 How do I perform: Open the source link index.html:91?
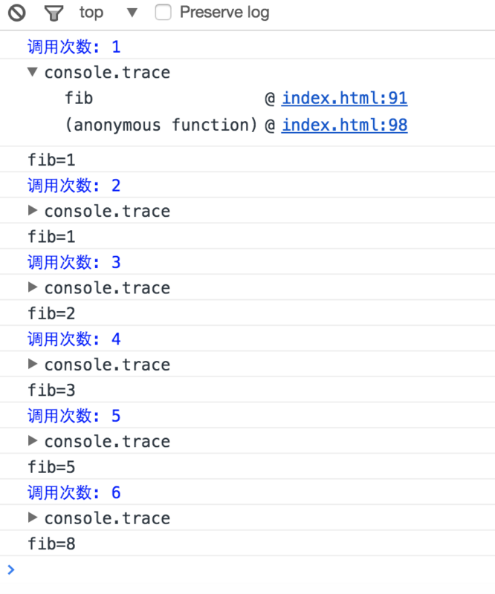point(343,97)
